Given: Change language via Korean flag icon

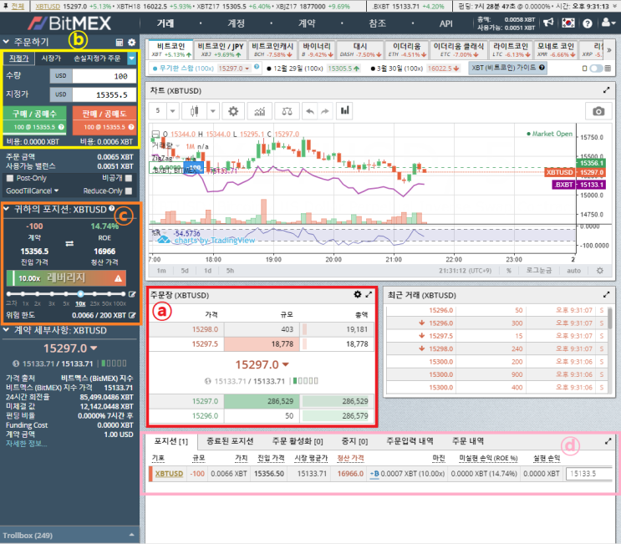Looking at the screenshot, I should point(568,23).
